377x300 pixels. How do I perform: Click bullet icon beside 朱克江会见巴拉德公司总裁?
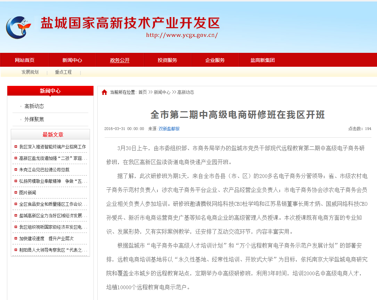(x=16, y=170)
